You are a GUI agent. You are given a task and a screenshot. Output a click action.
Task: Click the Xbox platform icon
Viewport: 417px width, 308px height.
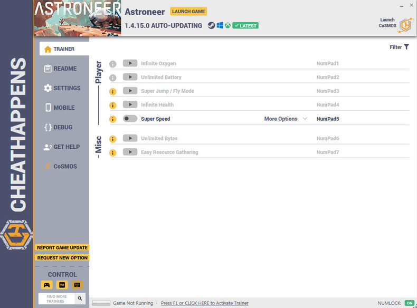pos(228,25)
